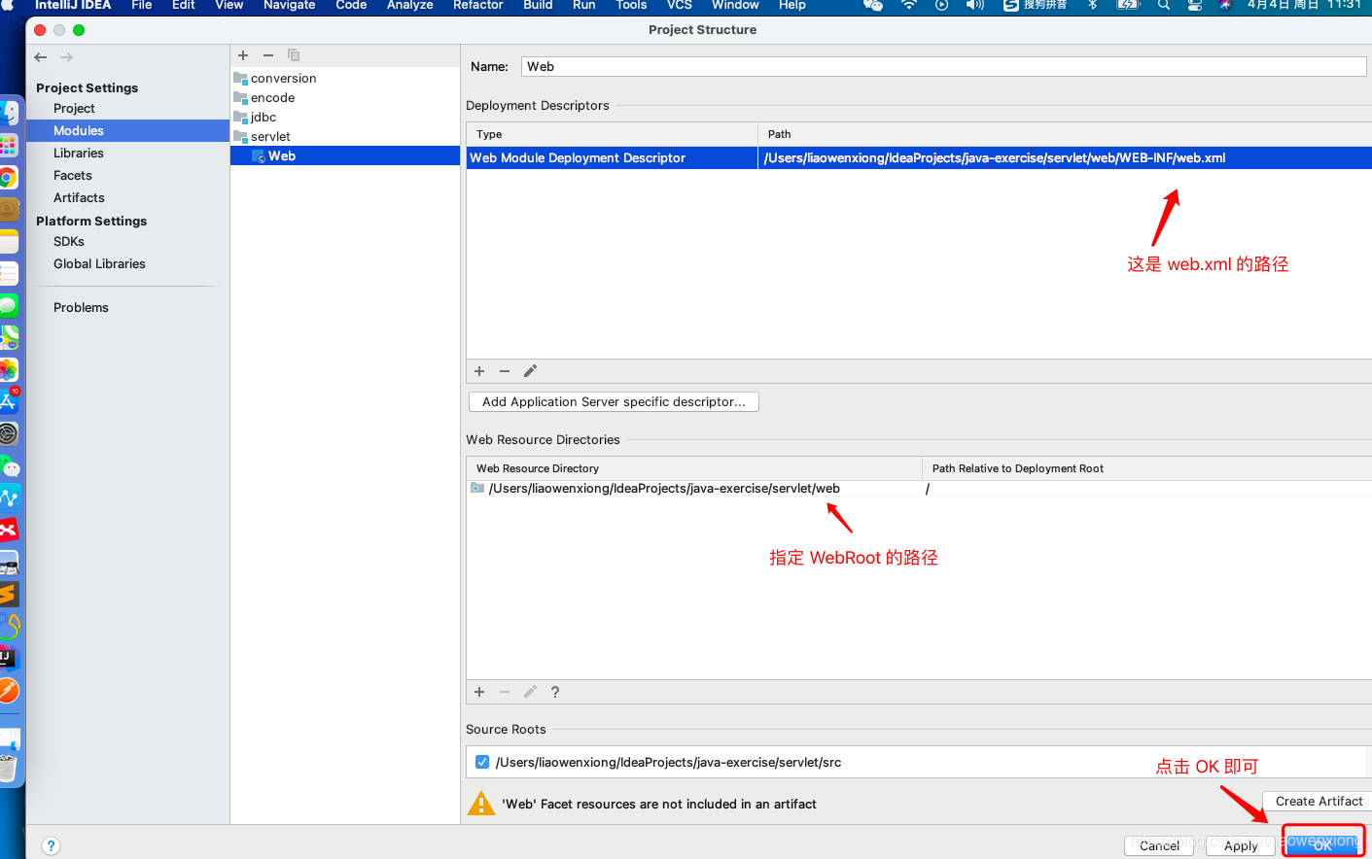Open the WeChat menu bar icon

point(873,5)
